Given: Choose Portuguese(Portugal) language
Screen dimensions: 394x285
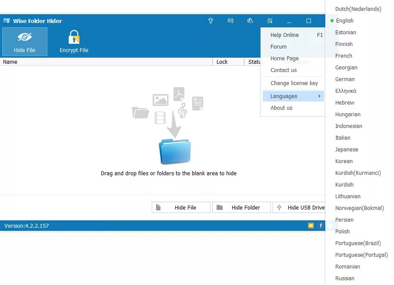Looking at the screenshot, I should [x=361, y=255].
